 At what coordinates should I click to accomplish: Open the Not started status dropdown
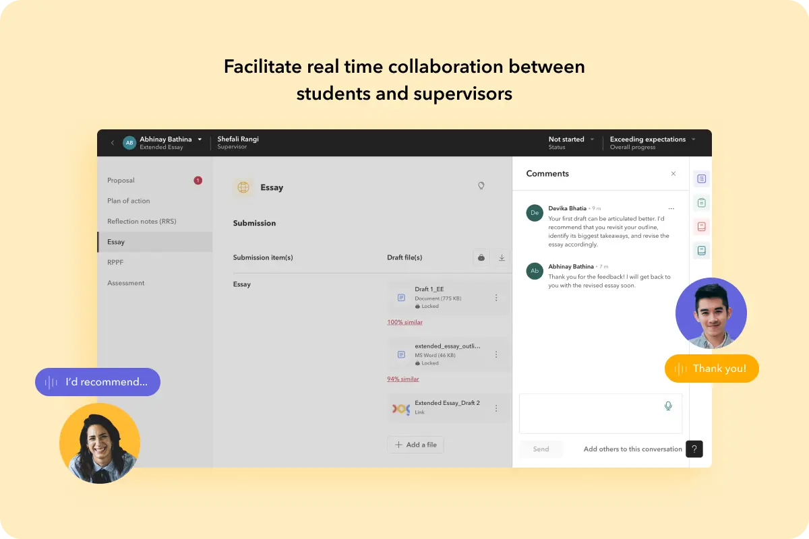(592, 139)
